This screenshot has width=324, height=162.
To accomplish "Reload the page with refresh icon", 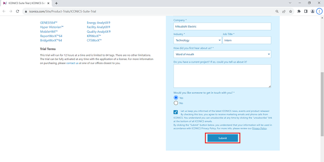I will (18, 11).
